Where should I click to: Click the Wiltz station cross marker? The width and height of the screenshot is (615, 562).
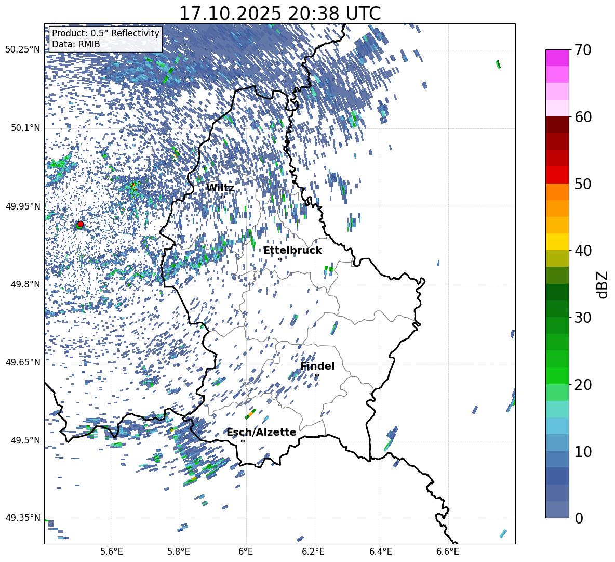(223, 197)
